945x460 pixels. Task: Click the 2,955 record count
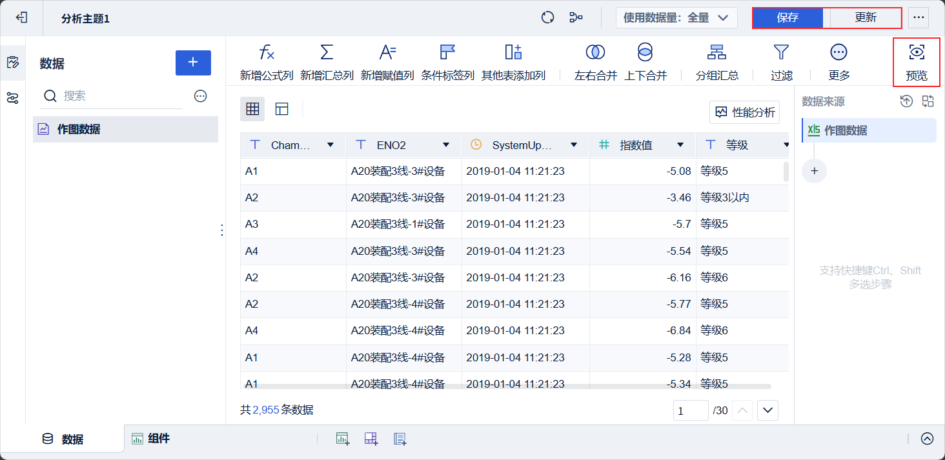tap(266, 410)
